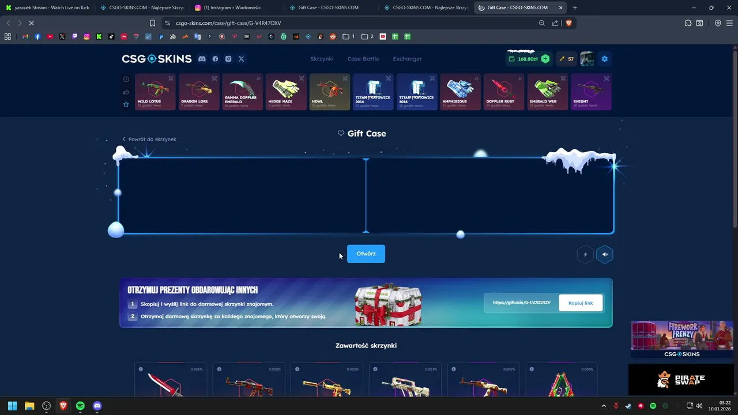The image size is (738, 415).
Task: Open the Reddit bookmark
Action: click(x=333, y=36)
